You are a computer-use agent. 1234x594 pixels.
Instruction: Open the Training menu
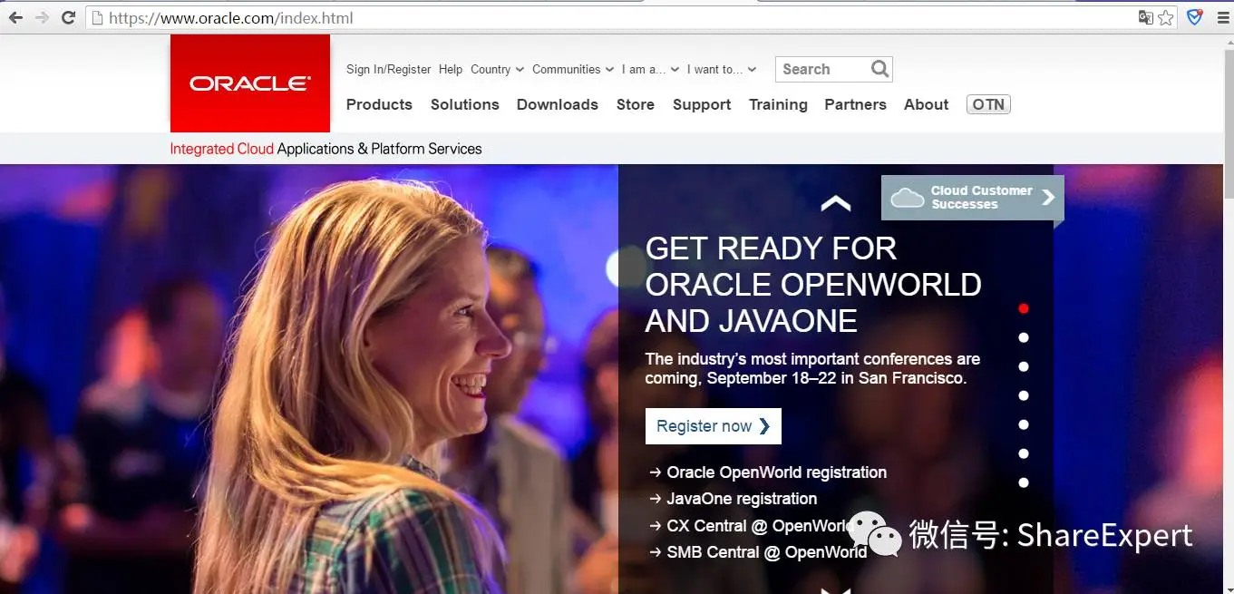coord(778,104)
